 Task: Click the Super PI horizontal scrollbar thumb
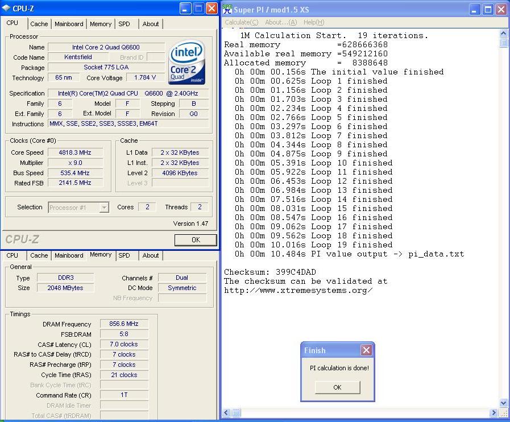coord(236,412)
